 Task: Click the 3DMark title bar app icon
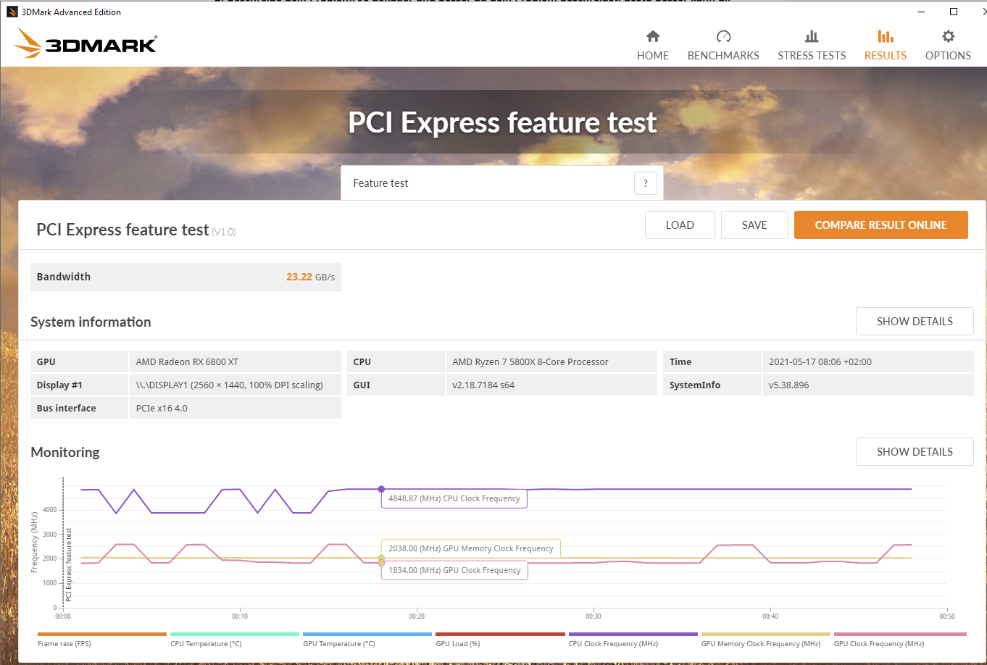[x=12, y=12]
